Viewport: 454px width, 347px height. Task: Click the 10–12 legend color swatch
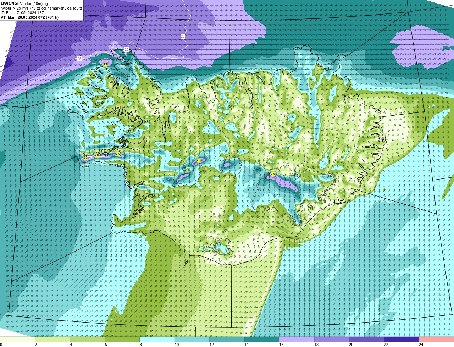pos(192,340)
